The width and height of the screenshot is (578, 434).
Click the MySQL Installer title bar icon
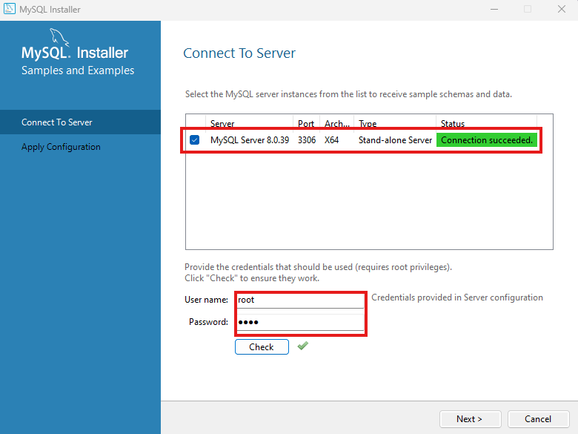[9, 9]
